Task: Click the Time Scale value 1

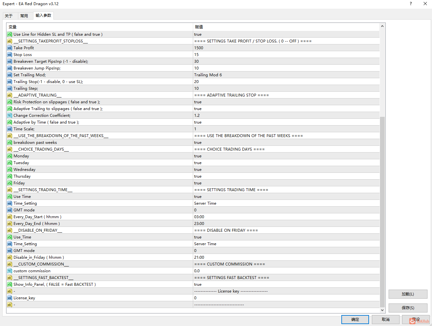Action: click(x=195, y=129)
